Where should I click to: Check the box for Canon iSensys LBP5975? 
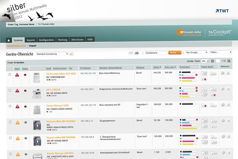(10, 154)
